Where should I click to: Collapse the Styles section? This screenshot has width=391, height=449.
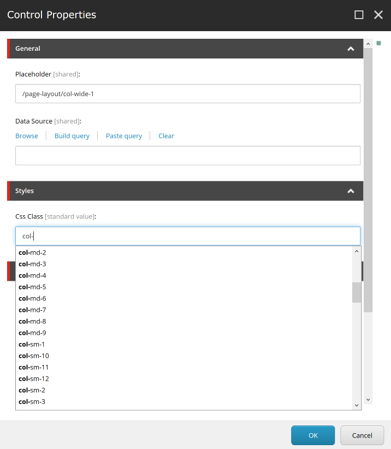pos(351,191)
